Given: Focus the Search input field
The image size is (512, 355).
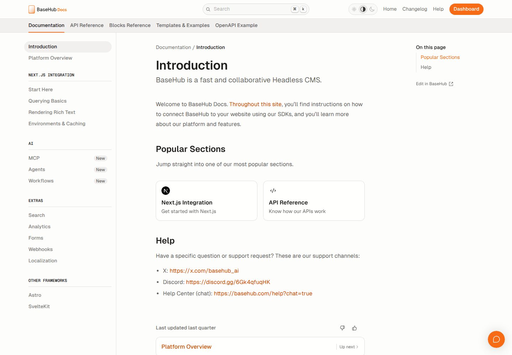Looking at the screenshot, I should pos(256,9).
